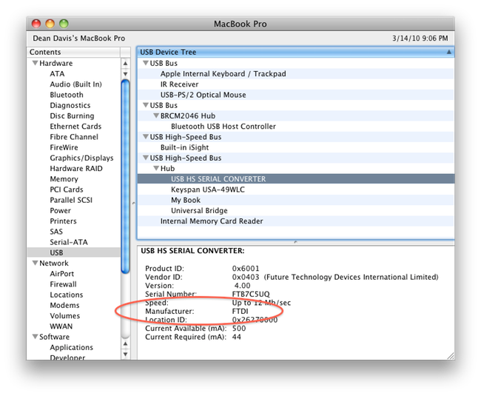Select Firewall under Network

63,284
